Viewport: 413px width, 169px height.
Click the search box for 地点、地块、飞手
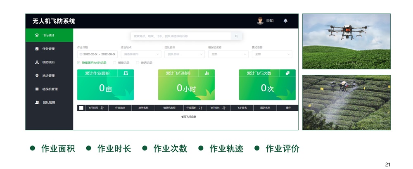181,36
